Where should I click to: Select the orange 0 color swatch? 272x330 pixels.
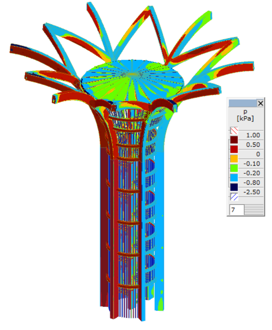(234, 159)
